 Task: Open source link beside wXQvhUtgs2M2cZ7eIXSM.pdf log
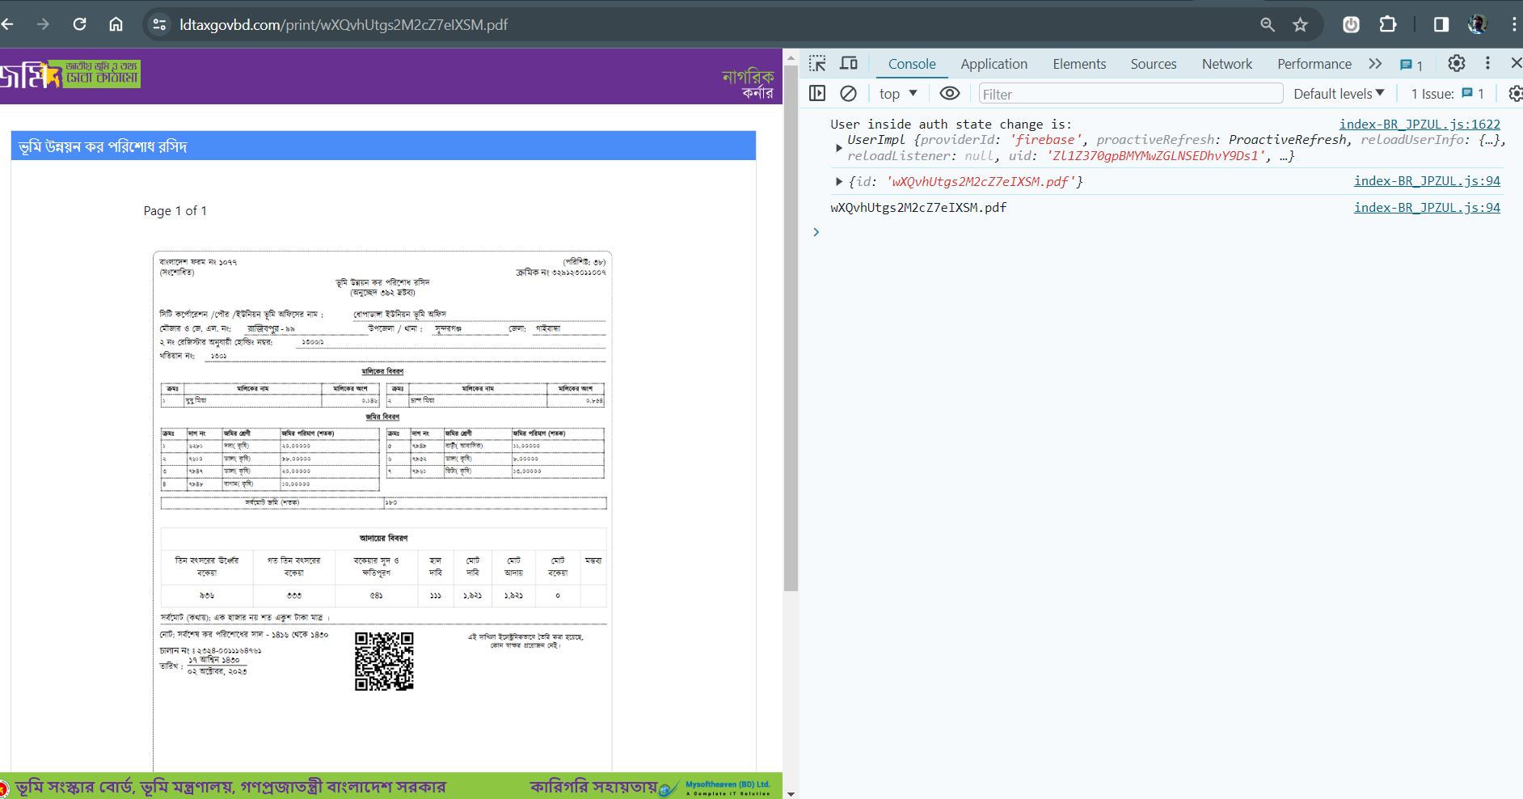(x=1427, y=208)
